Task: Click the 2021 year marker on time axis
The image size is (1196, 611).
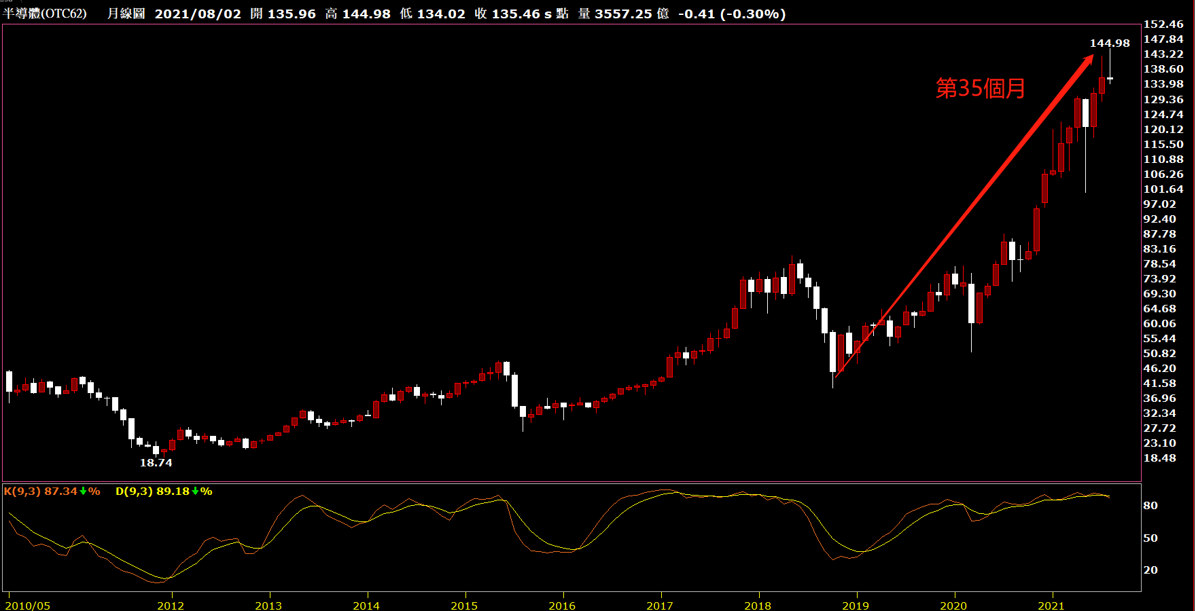Action: pos(1051,606)
